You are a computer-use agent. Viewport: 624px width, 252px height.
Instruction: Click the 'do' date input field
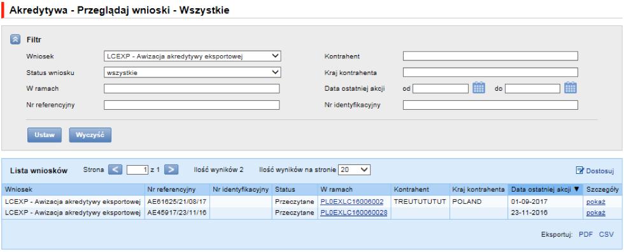tap(533, 88)
